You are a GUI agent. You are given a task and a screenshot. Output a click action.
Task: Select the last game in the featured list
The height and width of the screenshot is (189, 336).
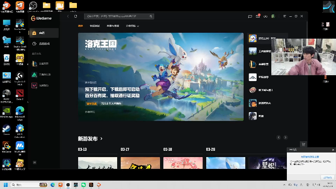tap(257, 116)
